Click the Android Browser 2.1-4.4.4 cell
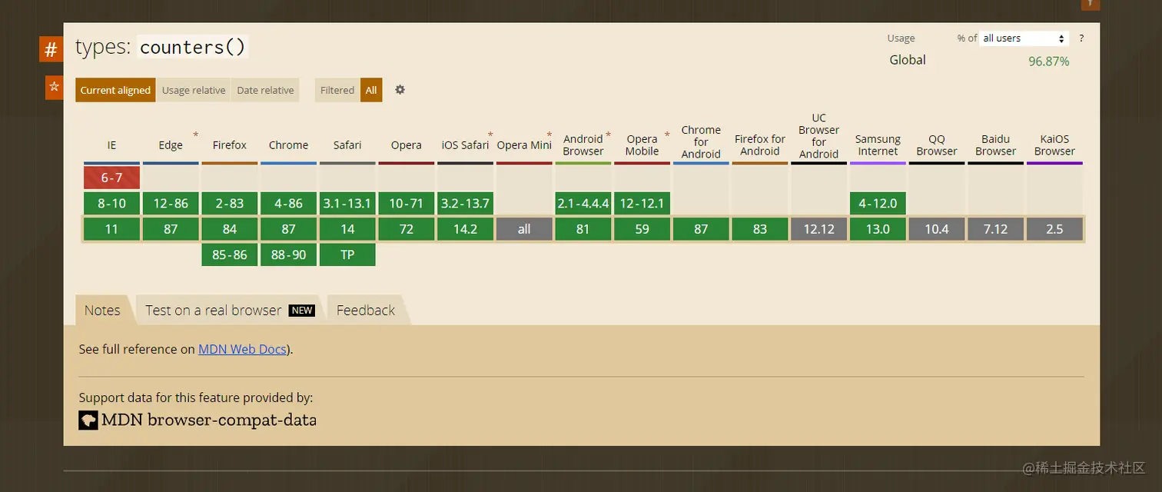1162x492 pixels. pyautogui.click(x=583, y=204)
